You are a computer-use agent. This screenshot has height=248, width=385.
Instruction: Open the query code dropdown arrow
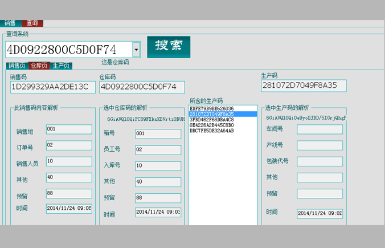coord(136,50)
